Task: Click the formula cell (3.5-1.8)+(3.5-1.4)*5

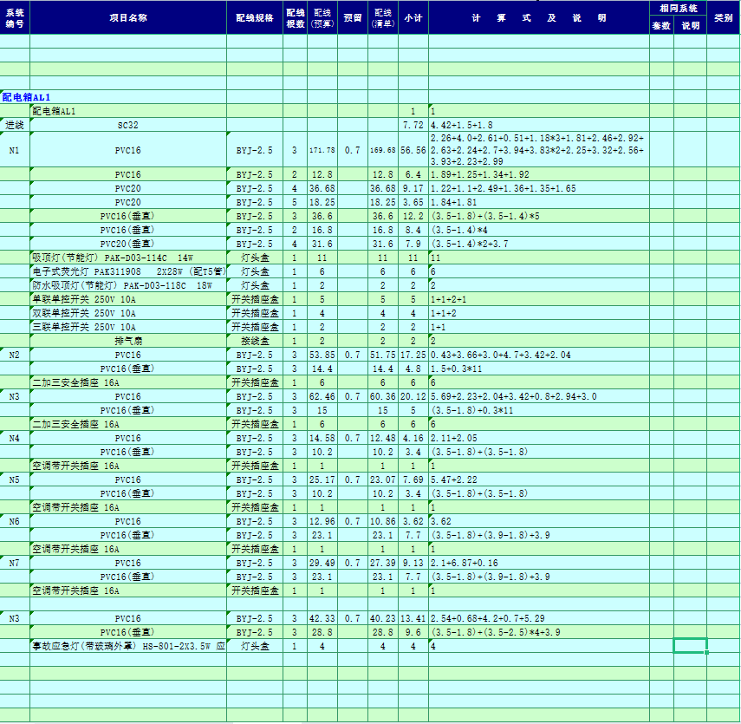Action: (538, 216)
